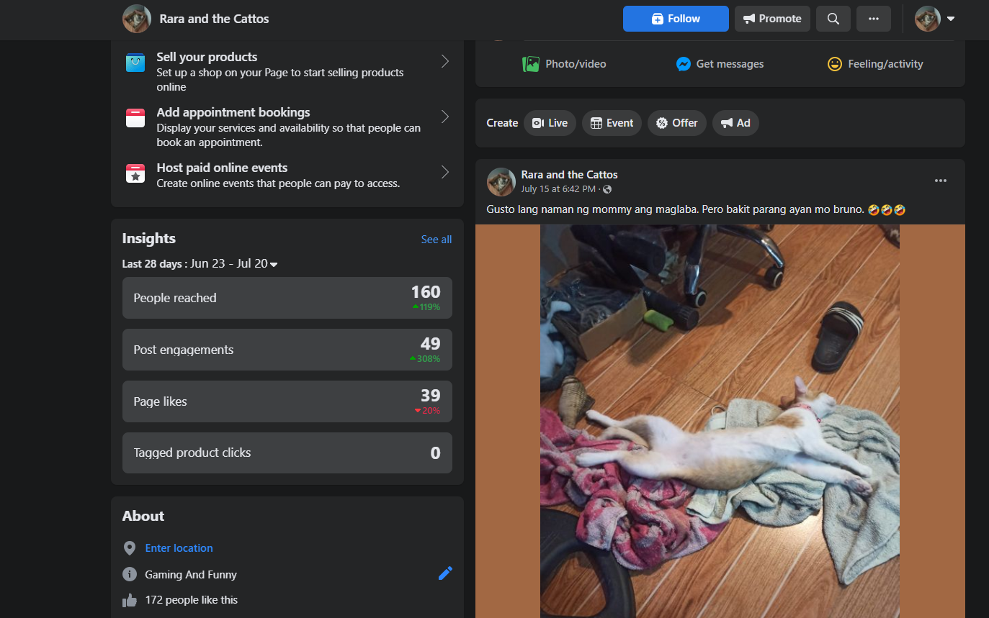Viewport: 989px width, 618px height.
Task: Add a Photo/video to a post
Action: (564, 64)
